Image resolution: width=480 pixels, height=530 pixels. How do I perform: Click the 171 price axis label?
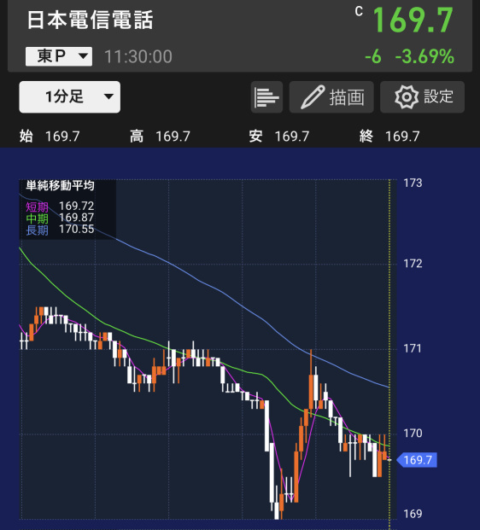click(413, 348)
